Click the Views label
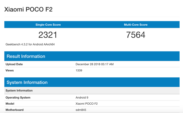This screenshot has width=183, height=113. pyautogui.click(x=10, y=70)
